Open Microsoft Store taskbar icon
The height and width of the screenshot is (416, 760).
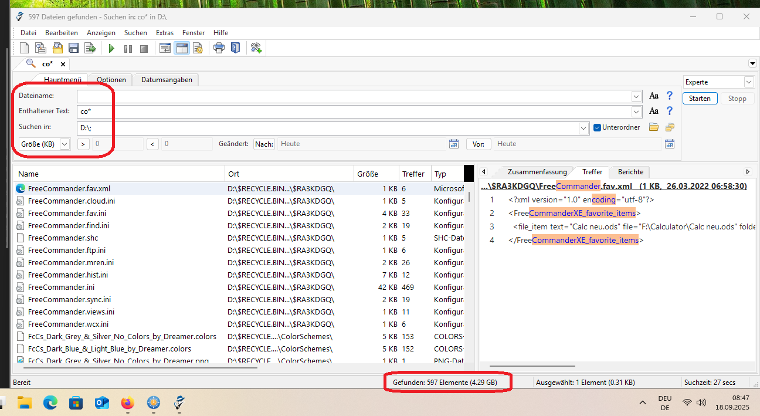[76, 403]
